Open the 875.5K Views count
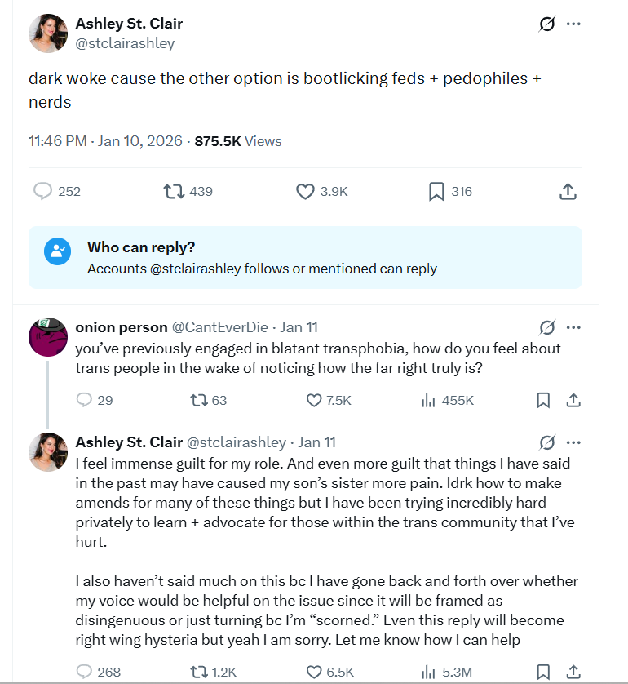 click(x=237, y=141)
